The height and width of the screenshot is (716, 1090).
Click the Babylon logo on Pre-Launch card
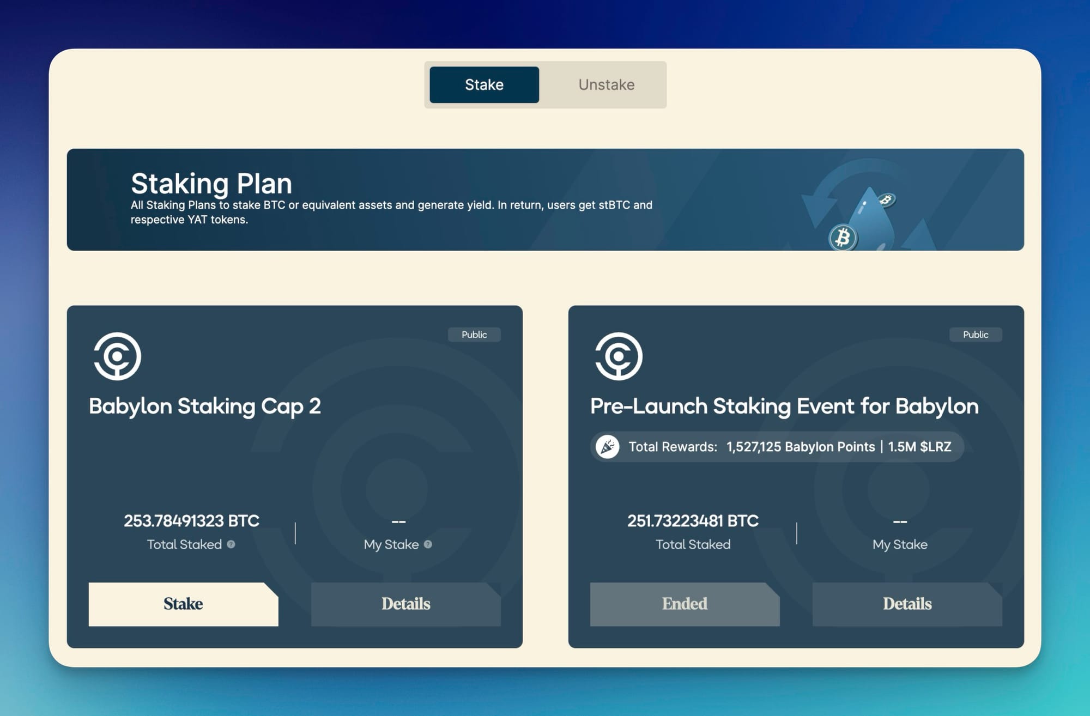619,356
